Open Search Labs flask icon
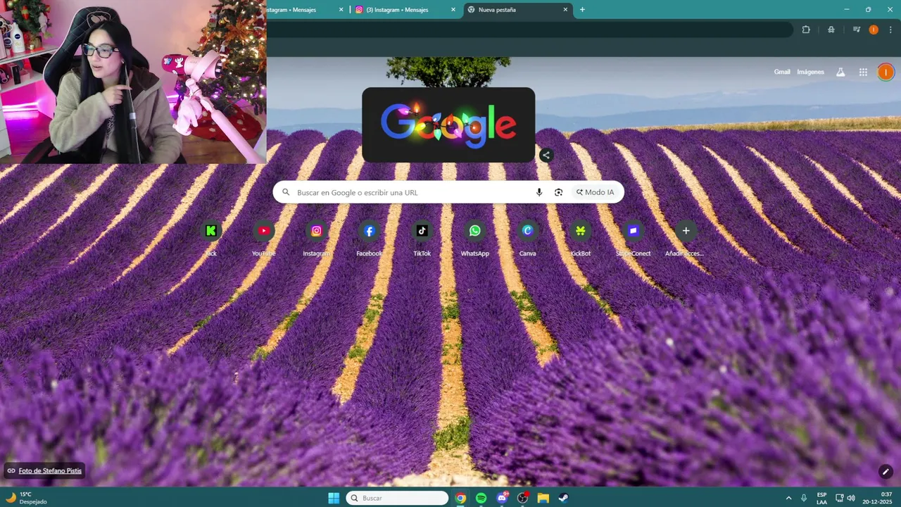This screenshot has height=507, width=901. [x=840, y=72]
